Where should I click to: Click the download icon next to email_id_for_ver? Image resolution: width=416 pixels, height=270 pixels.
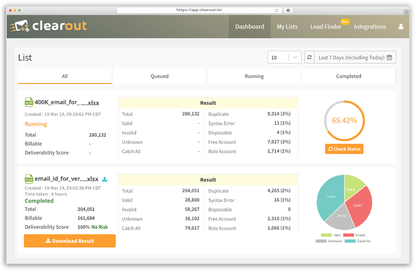click(105, 179)
